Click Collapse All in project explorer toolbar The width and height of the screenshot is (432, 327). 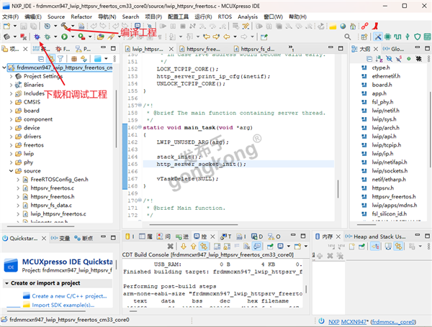[41, 59]
